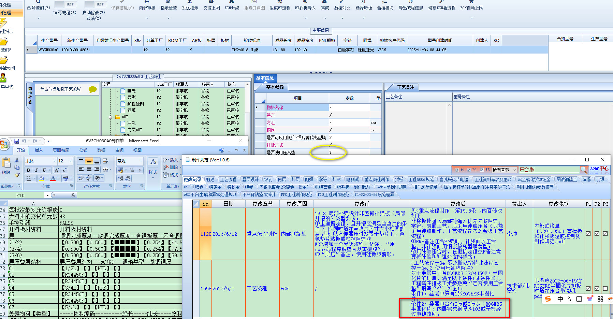Click the 压合垫 search input field

(549, 170)
